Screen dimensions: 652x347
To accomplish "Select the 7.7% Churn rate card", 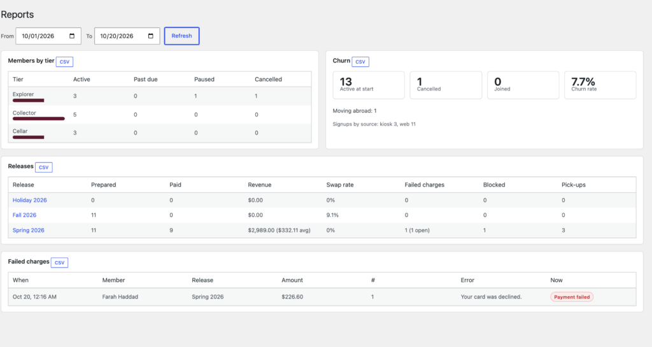I will click(600, 85).
